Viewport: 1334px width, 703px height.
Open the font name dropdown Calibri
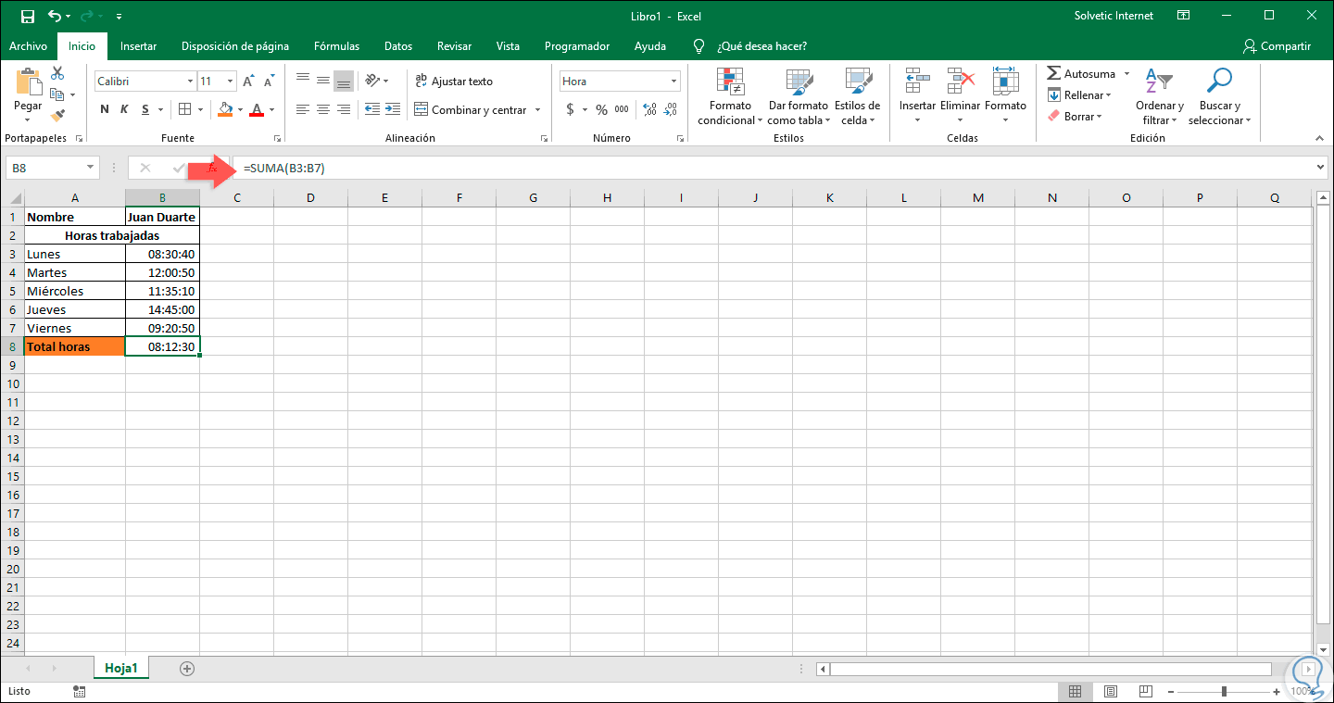[190, 82]
